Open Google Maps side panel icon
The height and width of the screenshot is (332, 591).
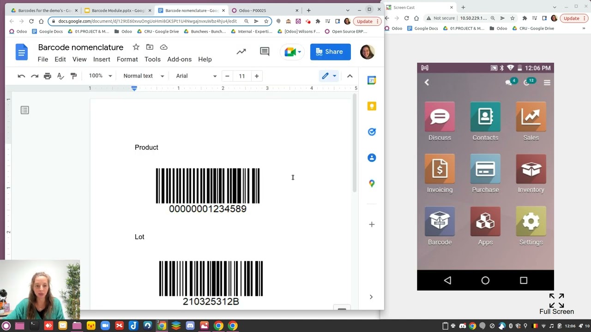372,184
